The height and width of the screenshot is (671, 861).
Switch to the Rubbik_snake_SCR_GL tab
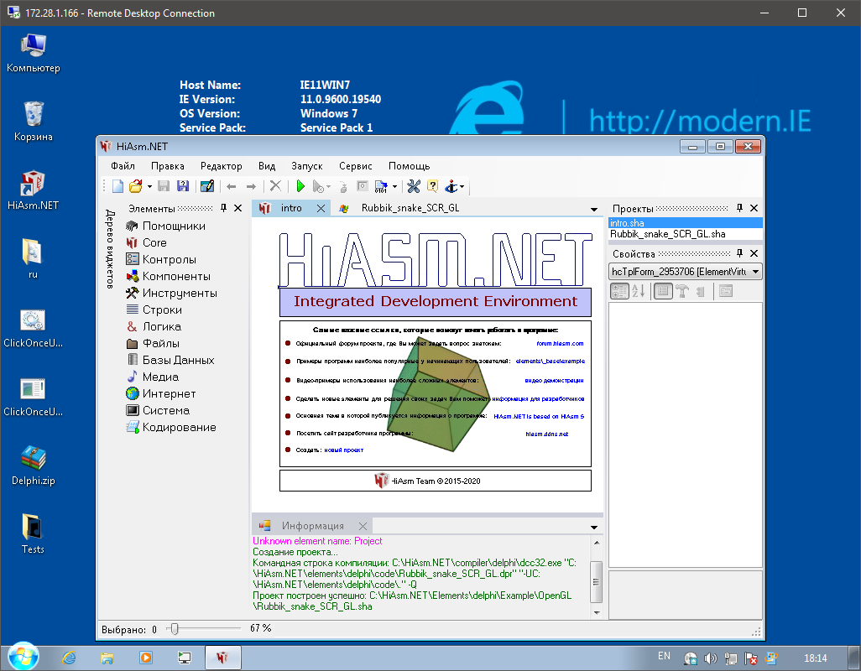410,208
